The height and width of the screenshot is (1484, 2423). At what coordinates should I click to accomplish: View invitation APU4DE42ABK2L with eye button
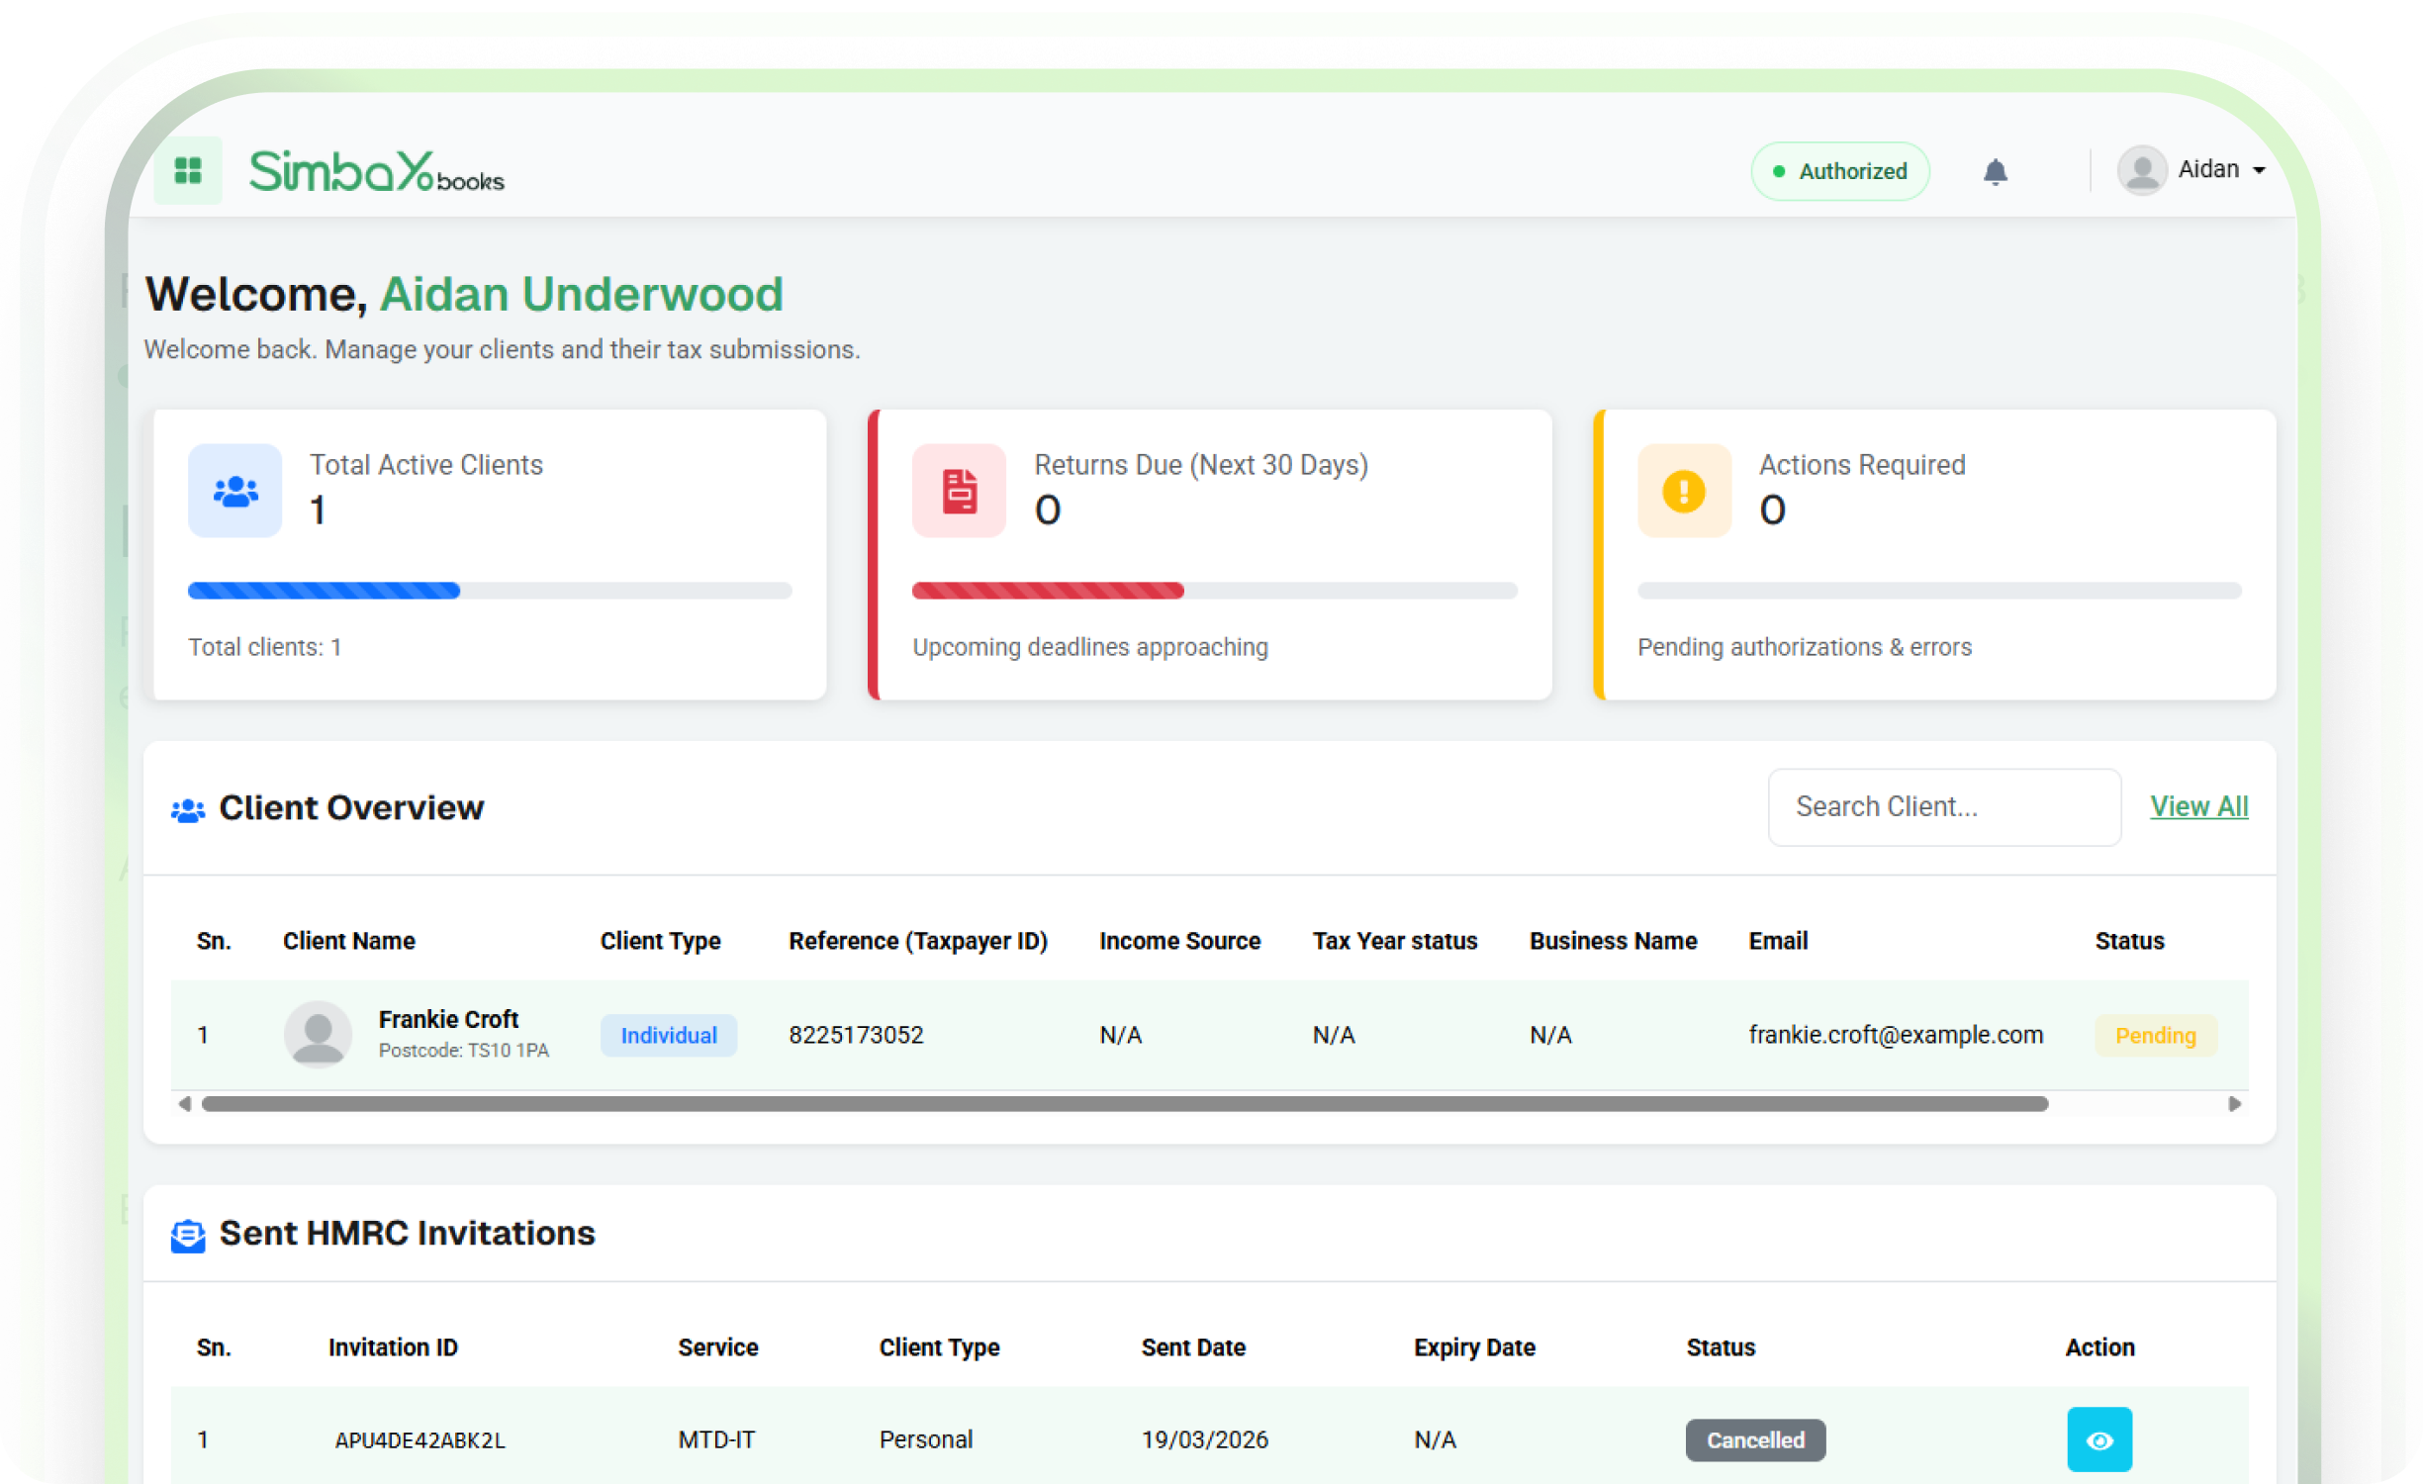tap(2098, 1439)
